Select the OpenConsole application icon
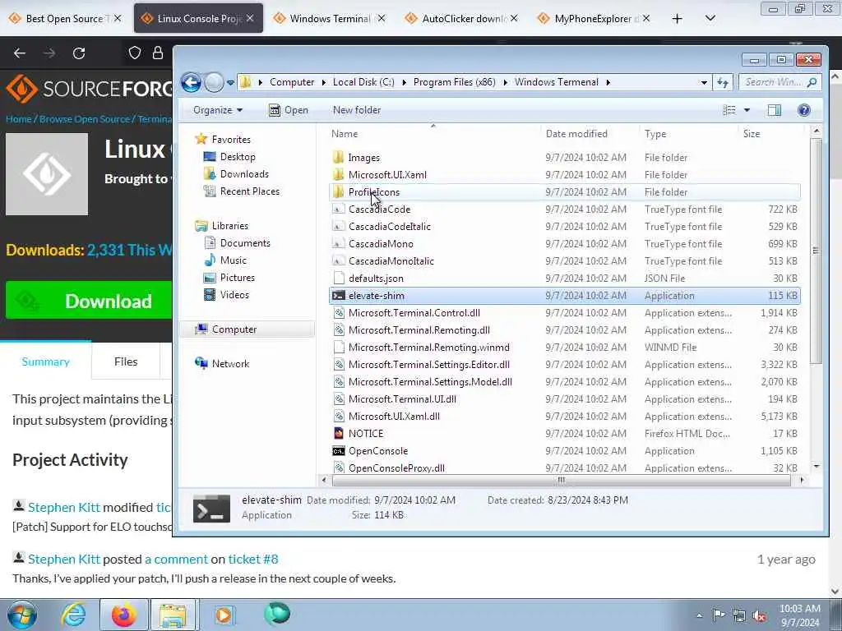842x631 pixels. pyautogui.click(x=338, y=451)
